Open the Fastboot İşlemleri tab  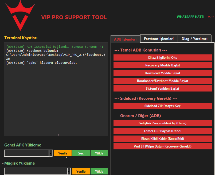[159, 39]
